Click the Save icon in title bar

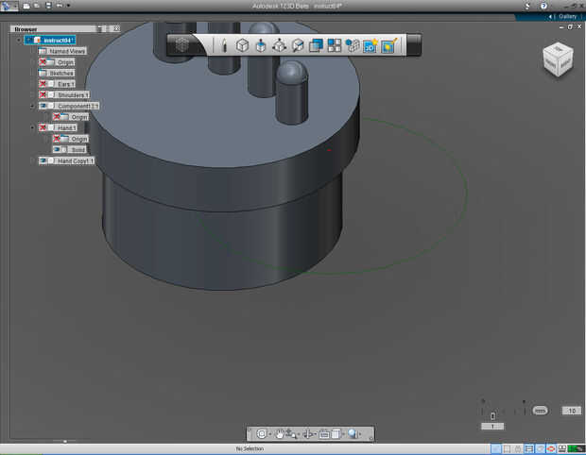pos(48,6)
